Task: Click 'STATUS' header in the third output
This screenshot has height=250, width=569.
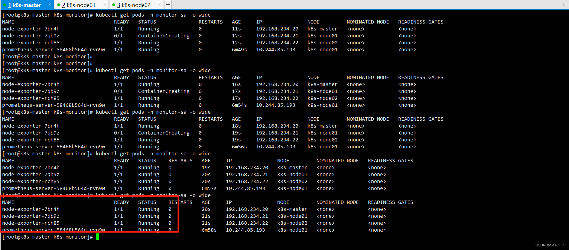Action: point(147,119)
